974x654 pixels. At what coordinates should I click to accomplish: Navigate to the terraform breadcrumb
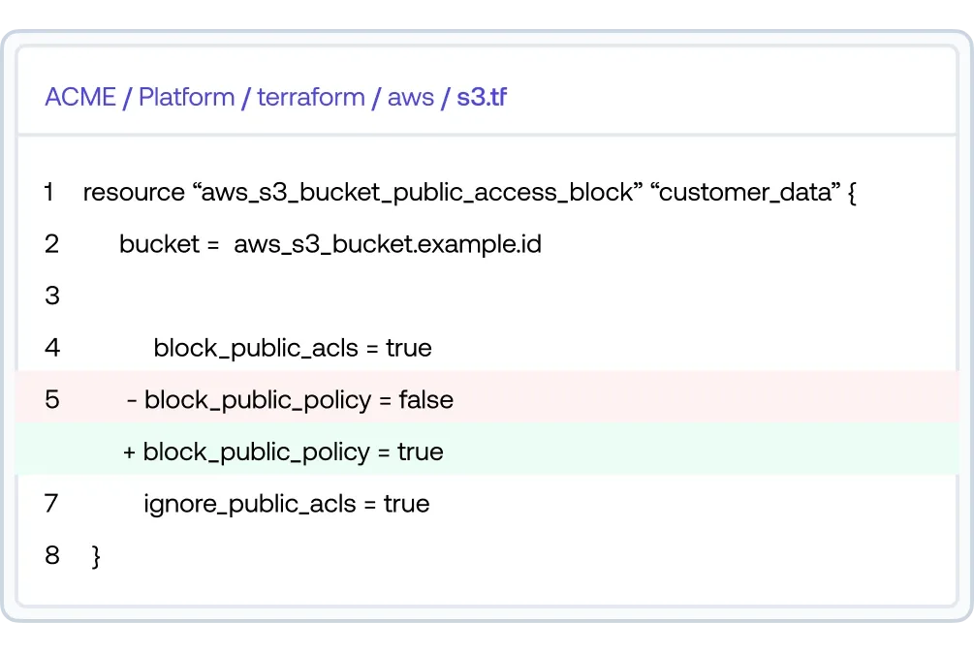click(x=311, y=98)
